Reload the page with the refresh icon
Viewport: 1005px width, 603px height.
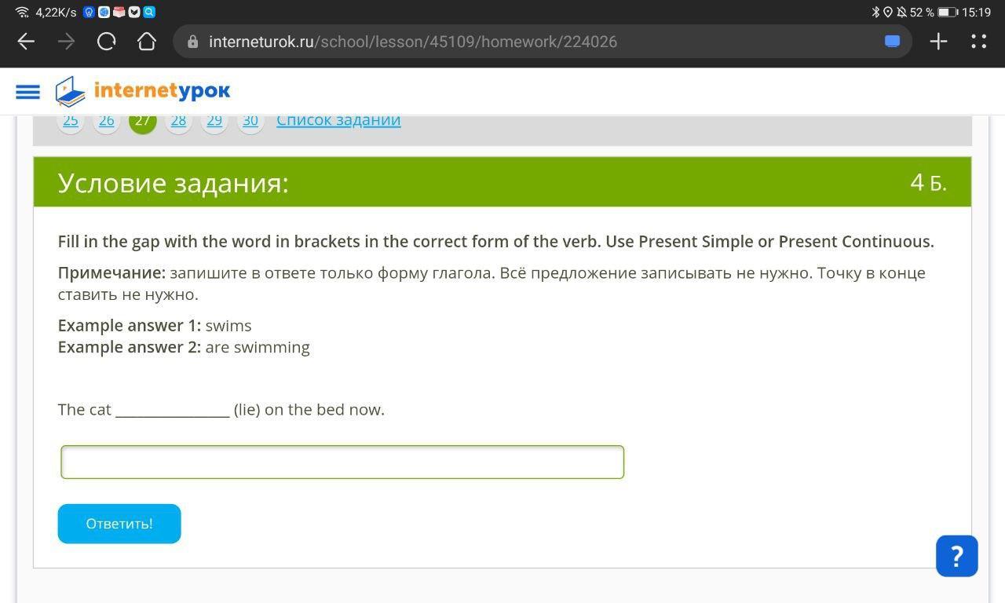tap(107, 42)
